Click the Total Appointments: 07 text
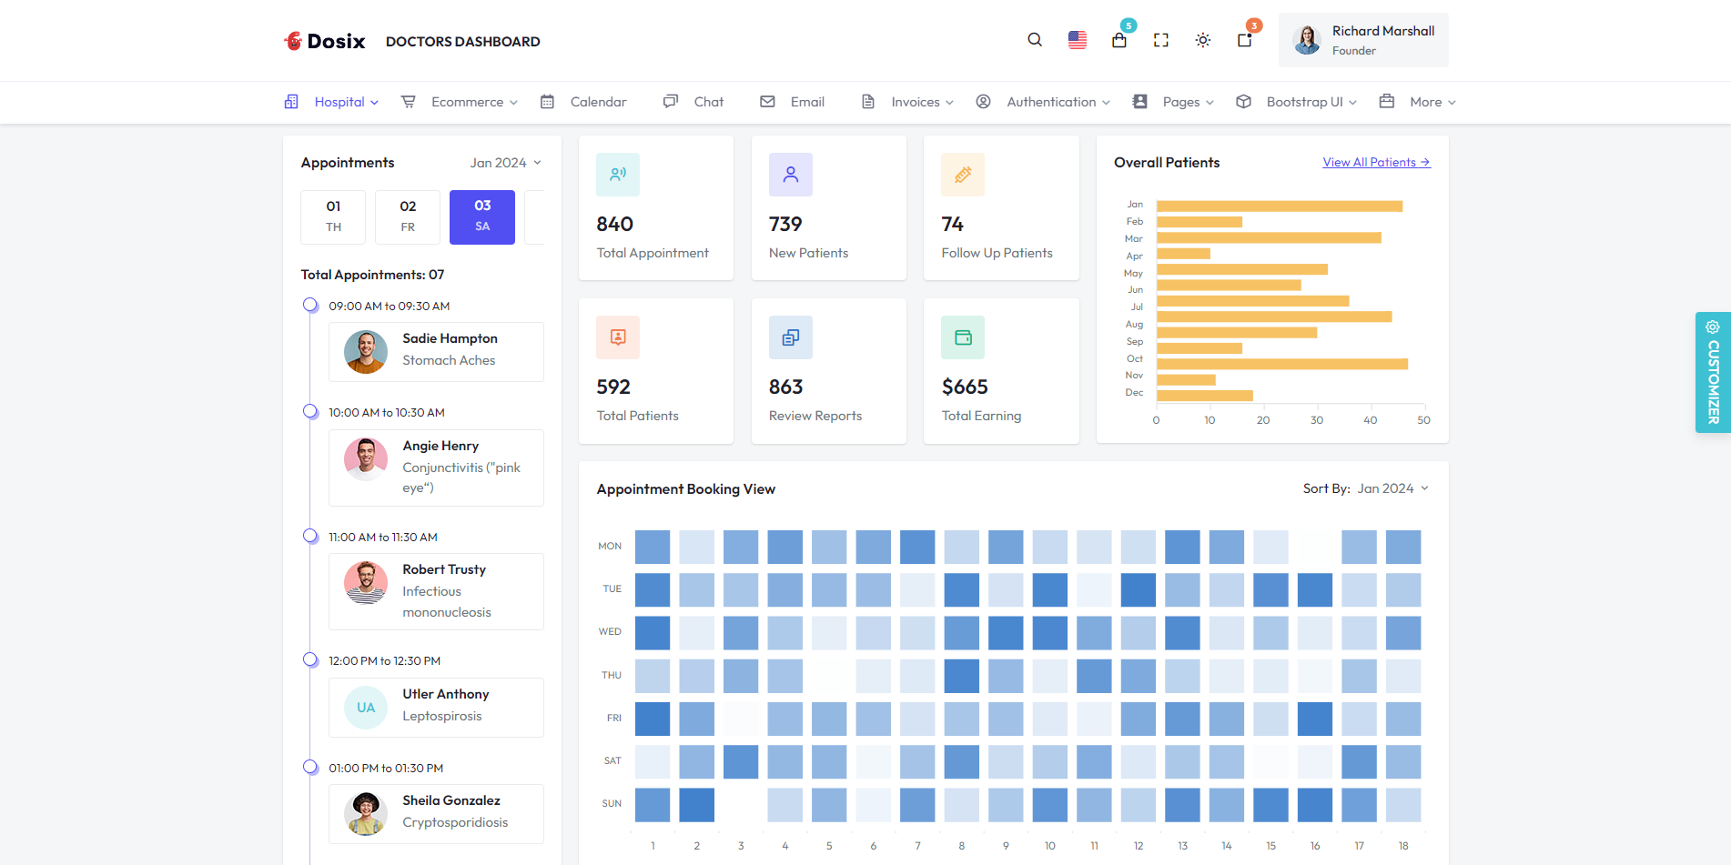The width and height of the screenshot is (1731, 865). 373,275
